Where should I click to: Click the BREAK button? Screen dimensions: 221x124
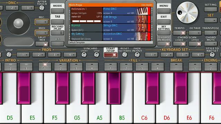point(176,66)
